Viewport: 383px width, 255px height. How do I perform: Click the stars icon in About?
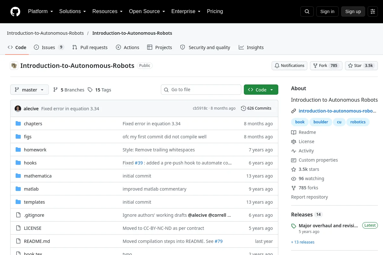pyautogui.click(x=294, y=169)
